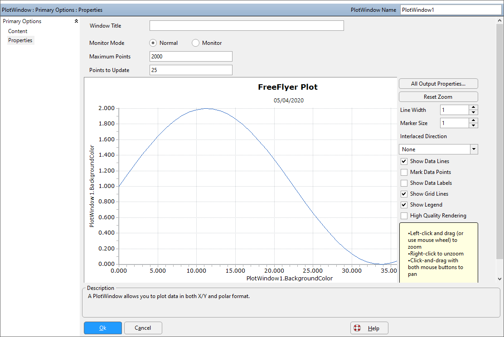This screenshot has height=337, width=504.
Task: Increase Line Width with up arrow
Action: pos(474,107)
